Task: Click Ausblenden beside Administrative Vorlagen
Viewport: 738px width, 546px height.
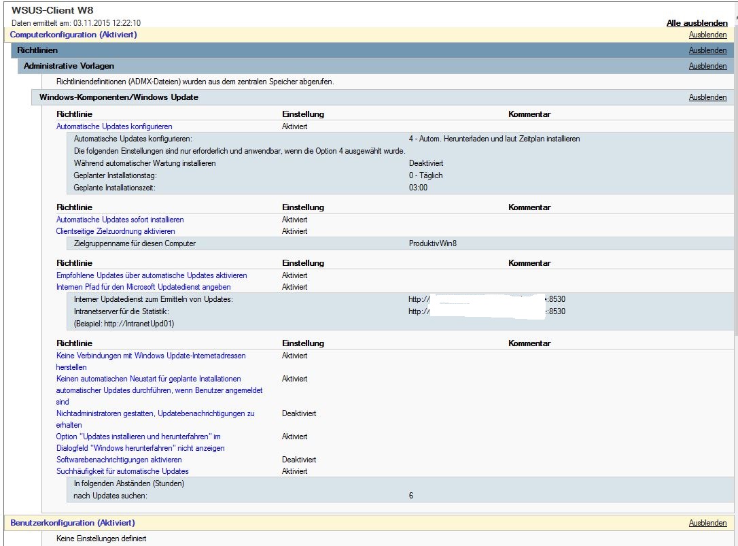Action: point(707,66)
